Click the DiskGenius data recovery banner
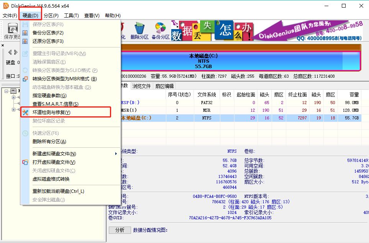The height and width of the screenshot is (243, 369). point(267,31)
